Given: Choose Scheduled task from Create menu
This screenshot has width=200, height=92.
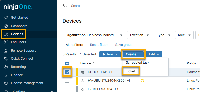Looking at the screenshot, I should [x=138, y=62].
